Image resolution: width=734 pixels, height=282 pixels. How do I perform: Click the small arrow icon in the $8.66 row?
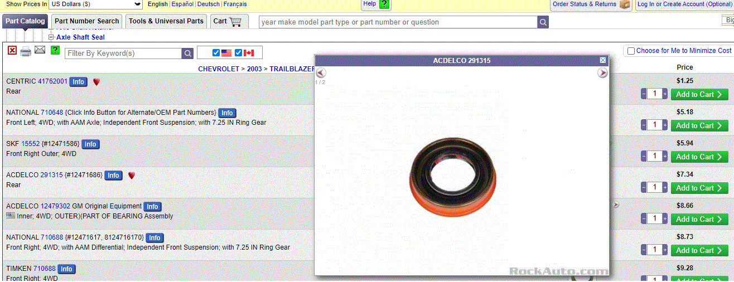[616, 205]
